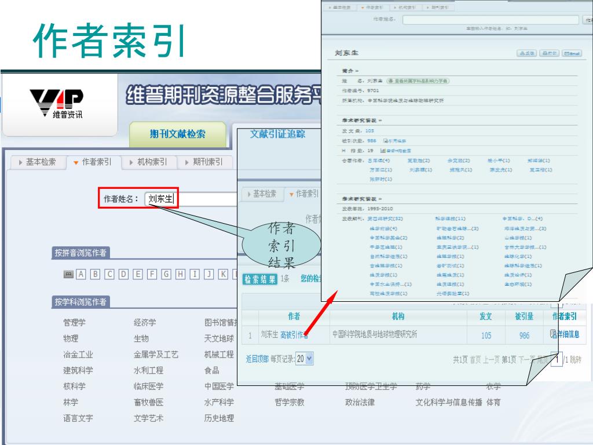Viewport: 593px width, 445px height.
Task: Select 基本检索 tab in results window
Action: tap(262, 194)
